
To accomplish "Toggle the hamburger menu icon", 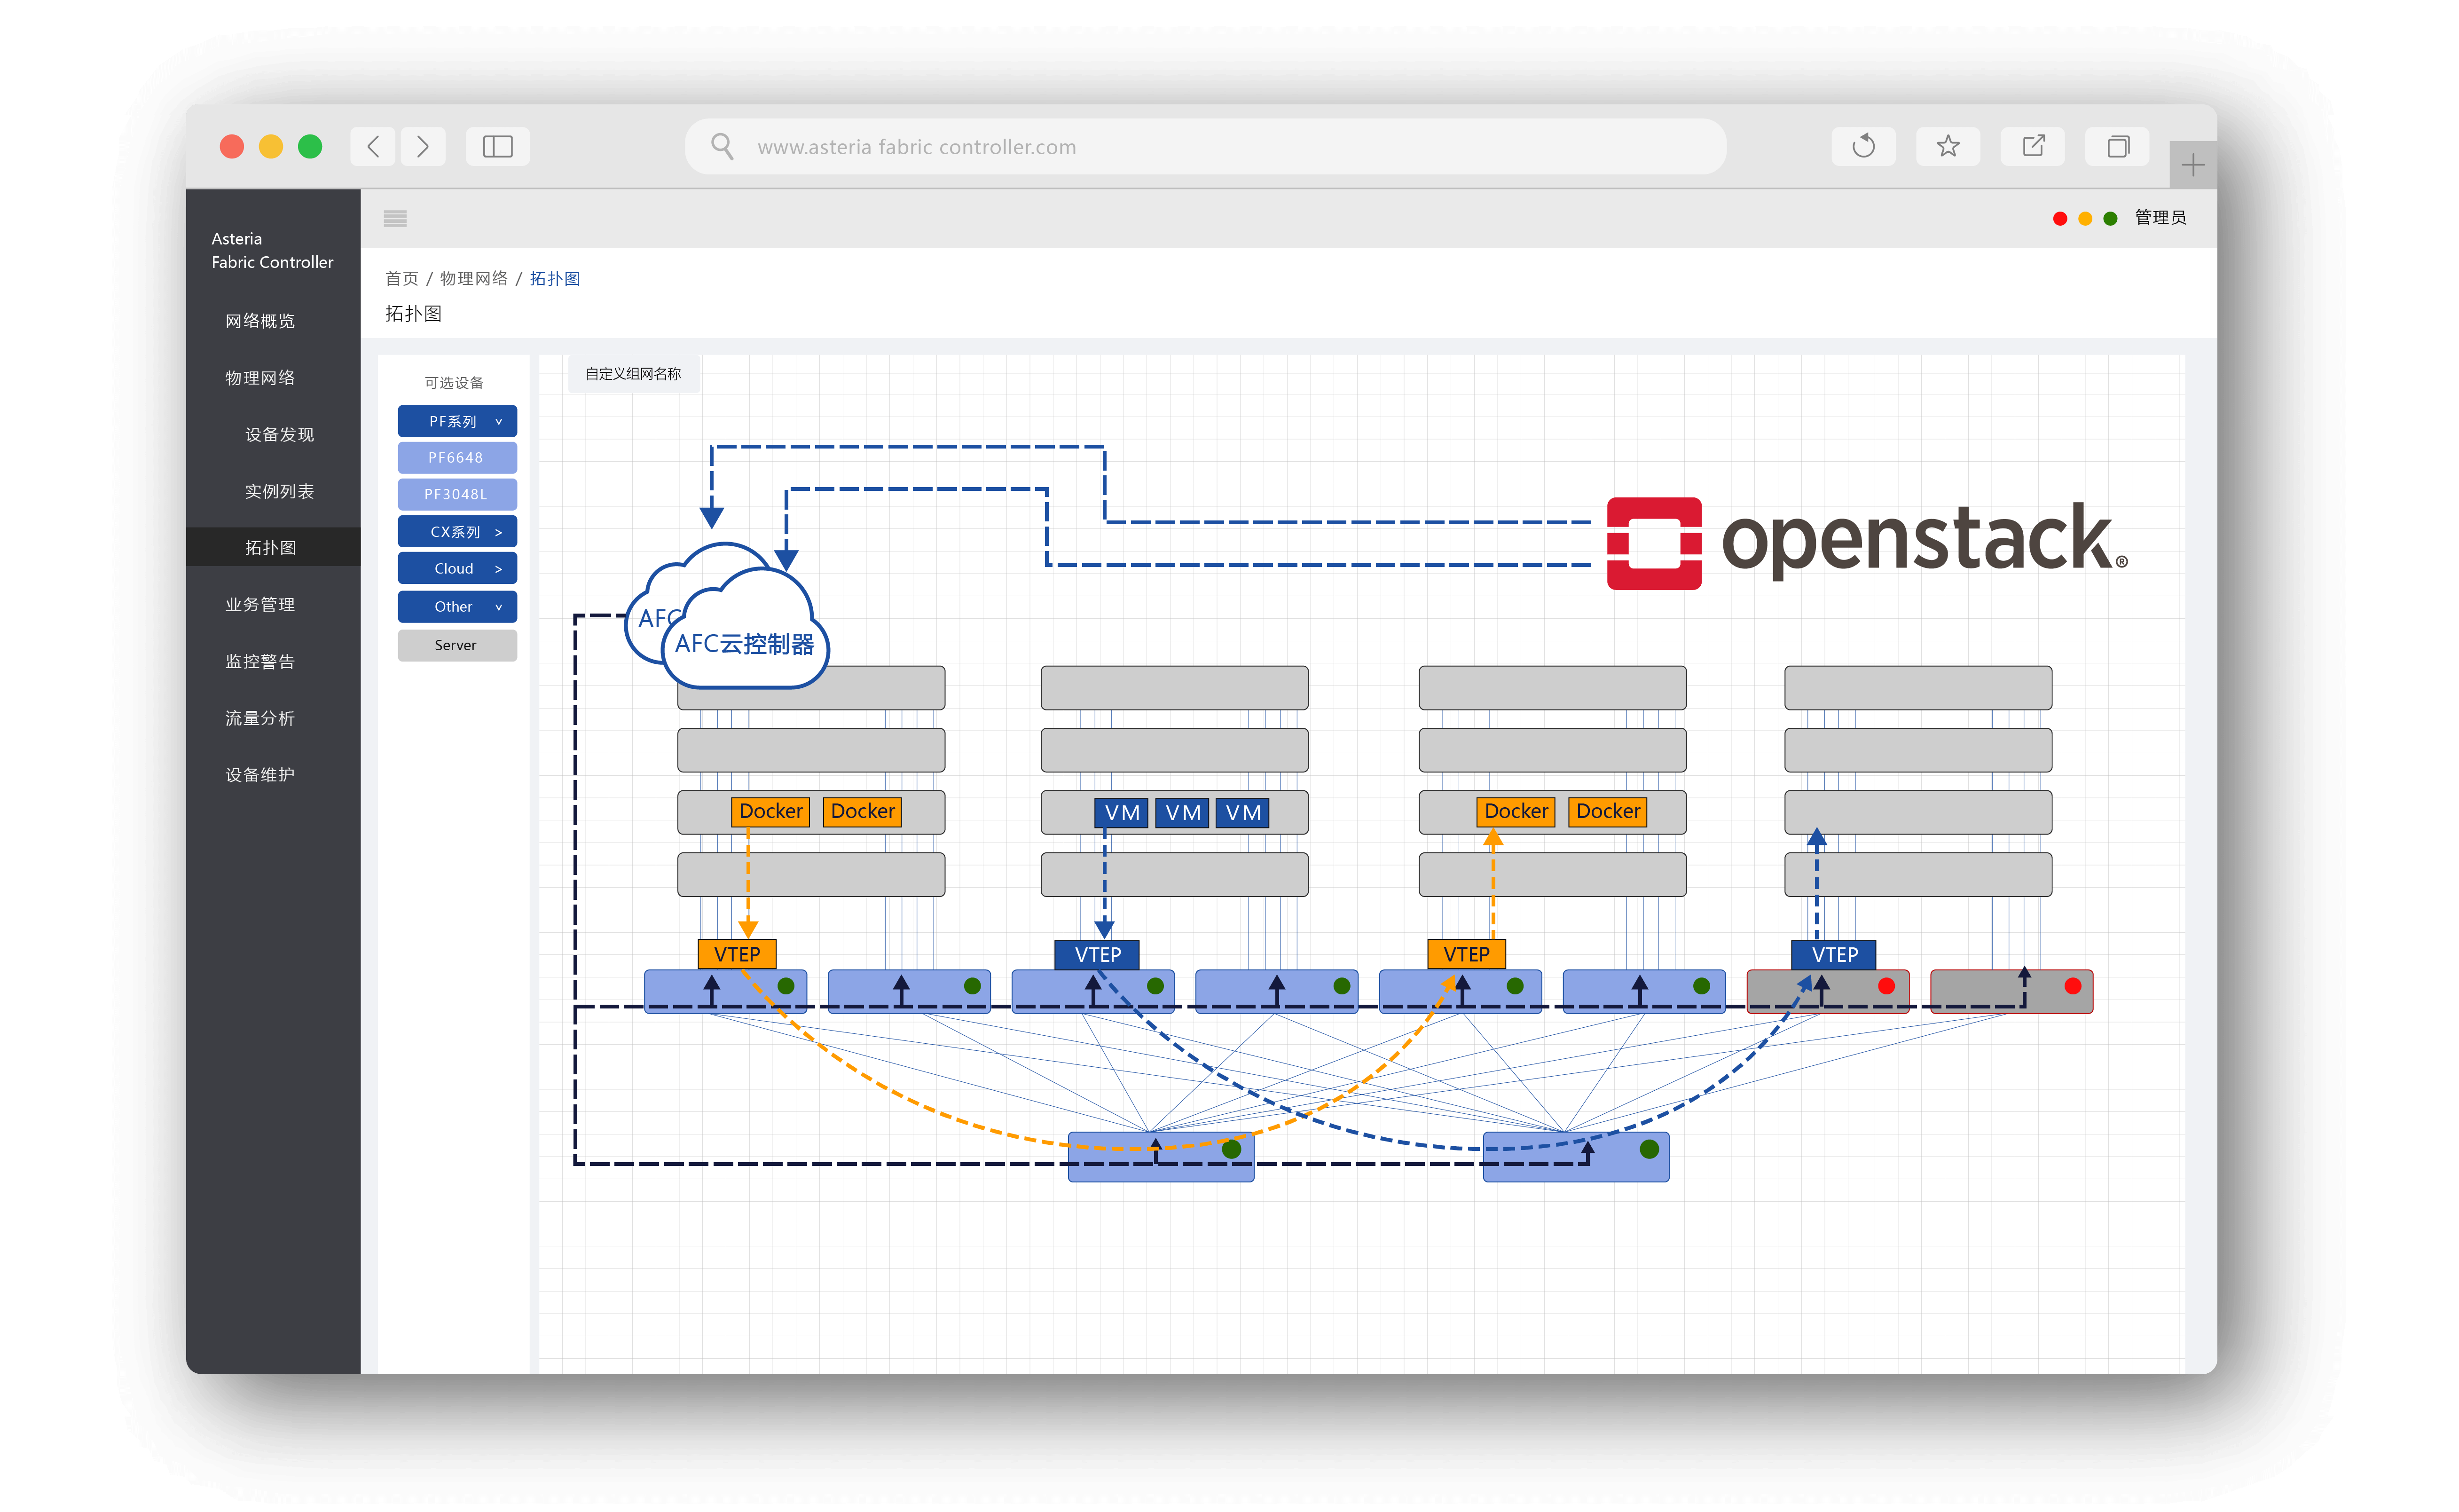I will click(395, 218).
